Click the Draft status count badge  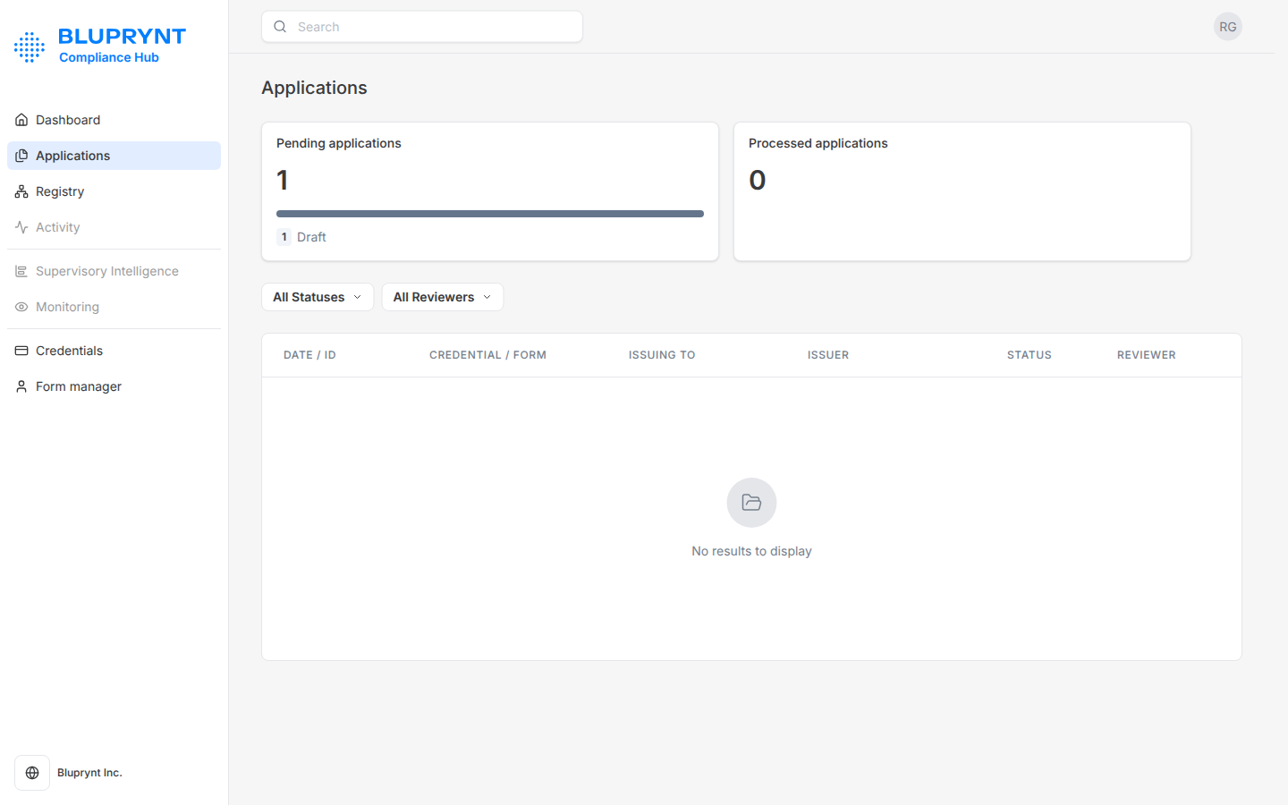[x=284, y=237]
